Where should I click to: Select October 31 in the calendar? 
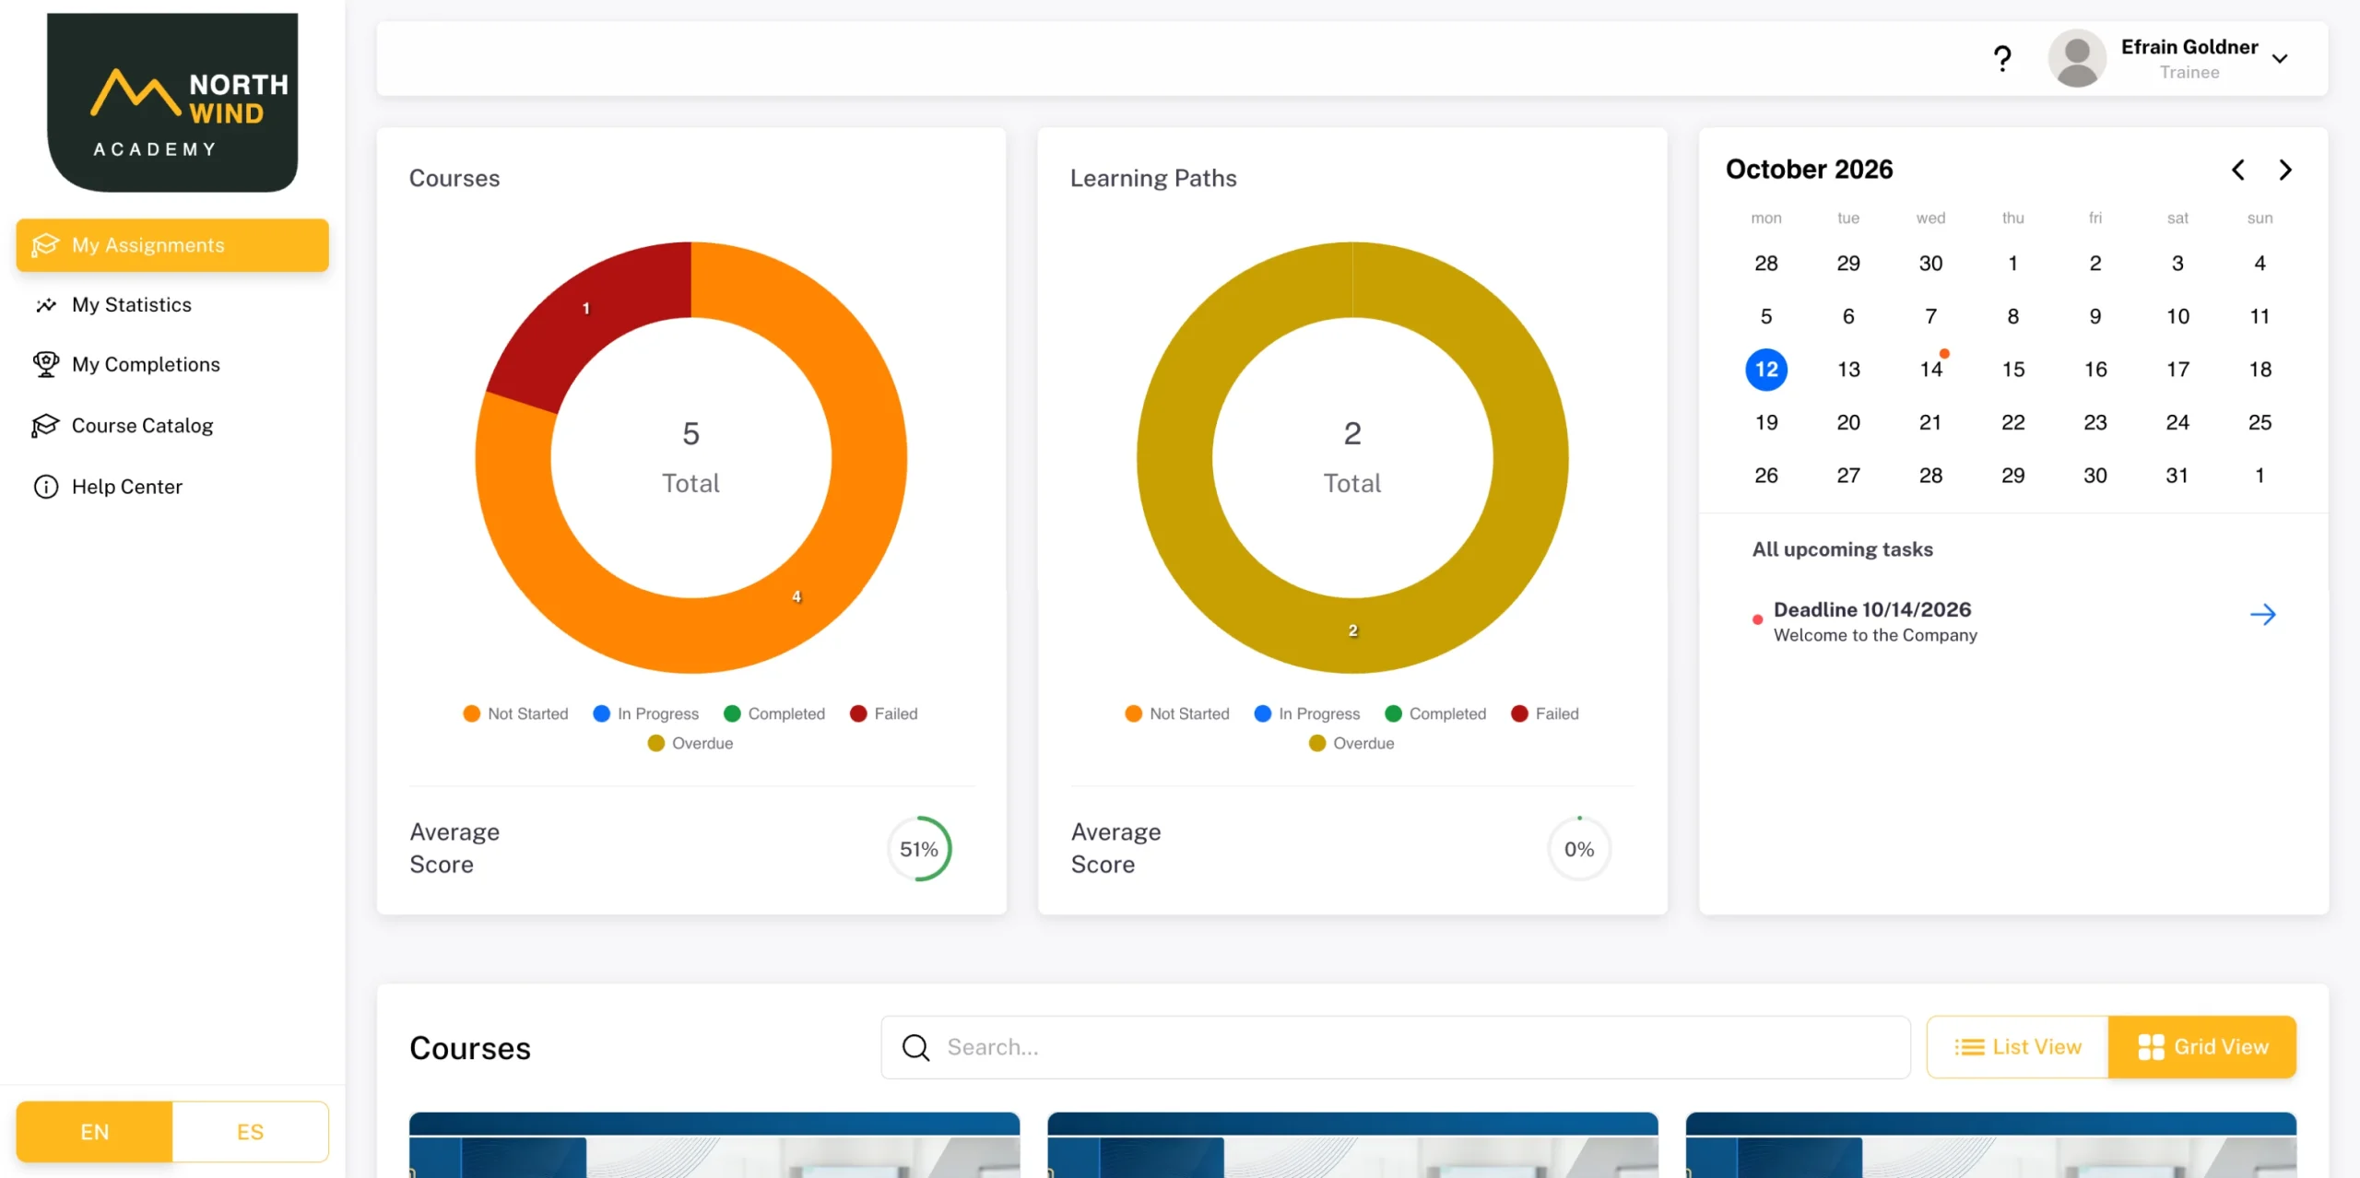pos(2177,476)
